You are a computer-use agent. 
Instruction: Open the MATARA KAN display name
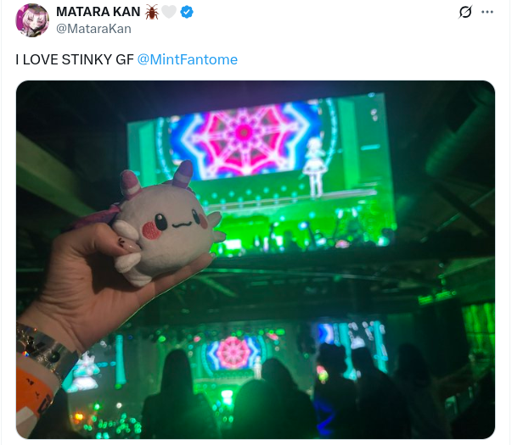[x=98, y=12]
